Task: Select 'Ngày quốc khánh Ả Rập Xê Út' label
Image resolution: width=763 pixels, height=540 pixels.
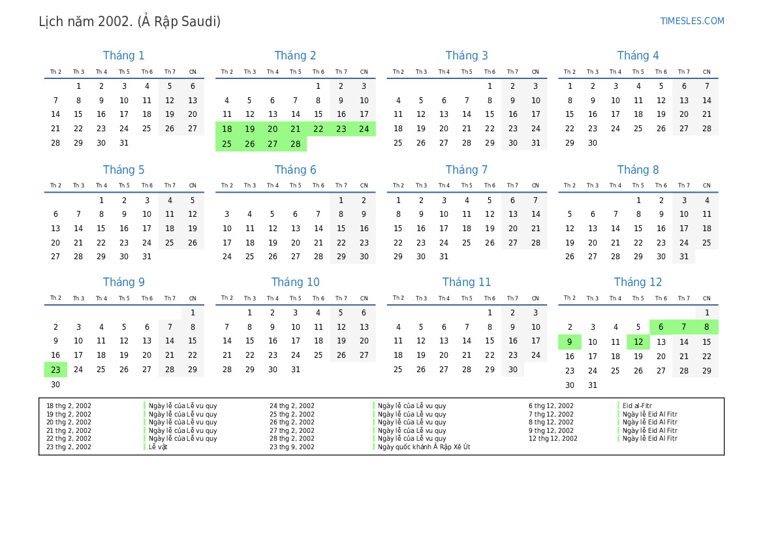Action: (x=424, y=447)
